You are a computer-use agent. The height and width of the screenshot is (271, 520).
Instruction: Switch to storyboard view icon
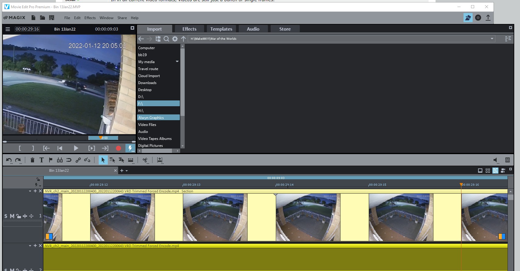(480, 171)
